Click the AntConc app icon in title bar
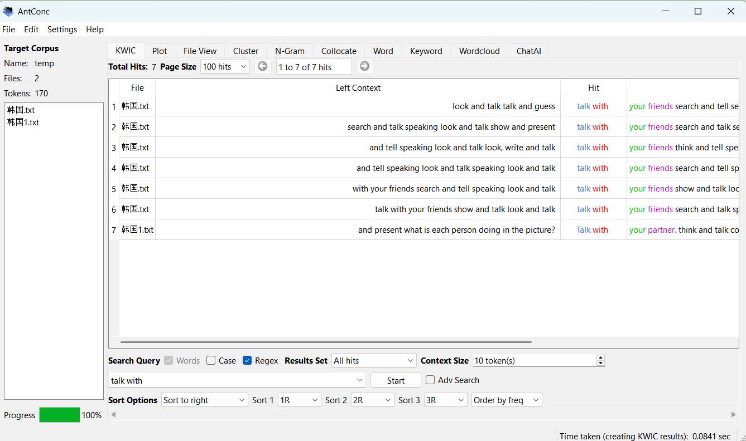The image size is (746, 441). [x=8, y=11]
